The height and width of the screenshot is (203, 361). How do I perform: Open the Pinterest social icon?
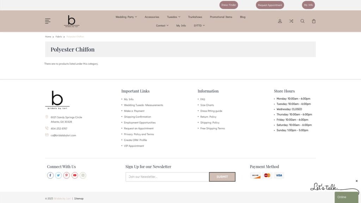(x=67, y=176)
